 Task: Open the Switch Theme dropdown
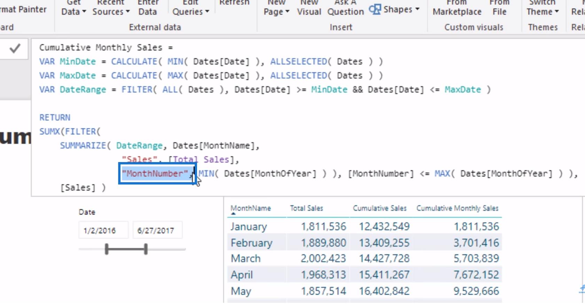tap(543, 8)
